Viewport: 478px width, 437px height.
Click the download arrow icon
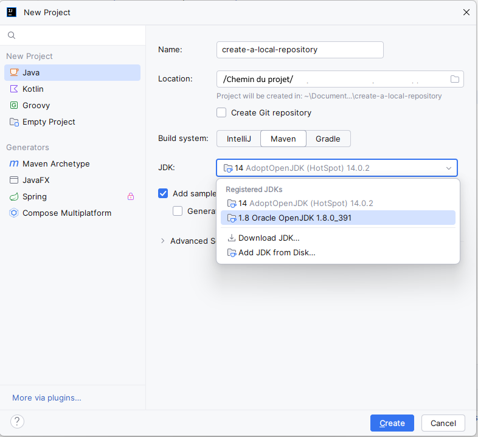[x=232, y=238]
